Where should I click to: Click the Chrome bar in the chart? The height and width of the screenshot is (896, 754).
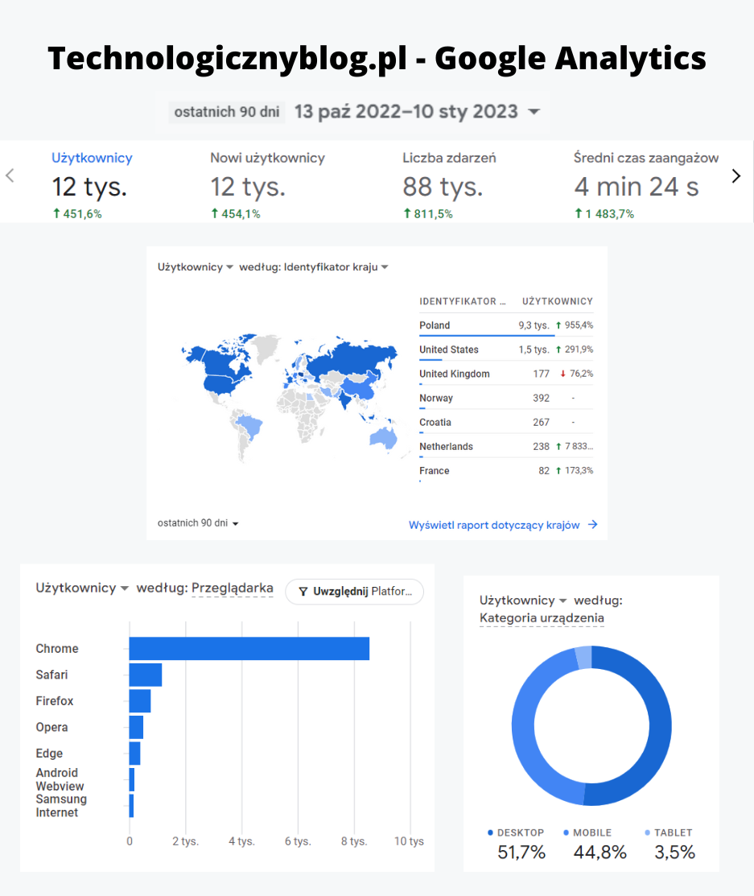click(249, 649)
